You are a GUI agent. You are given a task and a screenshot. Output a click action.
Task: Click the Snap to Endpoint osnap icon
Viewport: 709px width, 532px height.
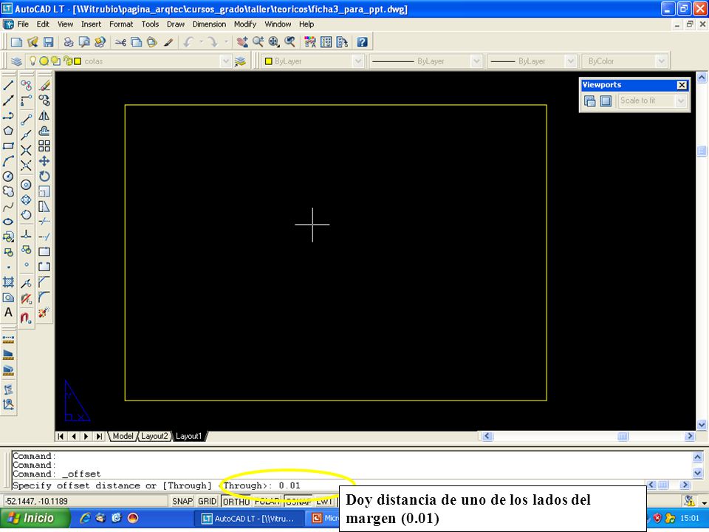[27, 120]
